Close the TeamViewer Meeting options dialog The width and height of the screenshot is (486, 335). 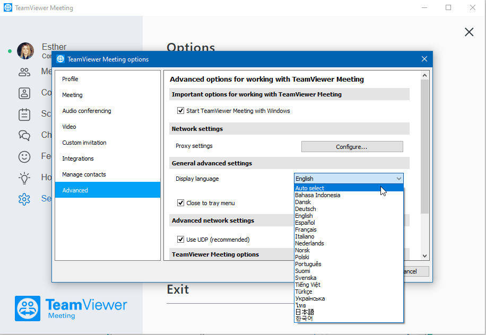(x=424, y=59)
